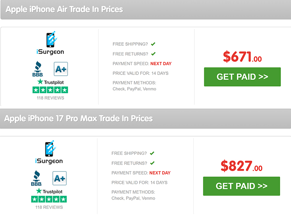
Task: Click free returns checkmark for iPhone 17 Pro Max
Action: point(152,163)
